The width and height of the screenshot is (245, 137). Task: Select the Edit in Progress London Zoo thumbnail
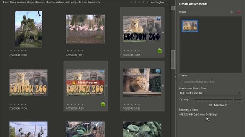[x=85, y=83]
